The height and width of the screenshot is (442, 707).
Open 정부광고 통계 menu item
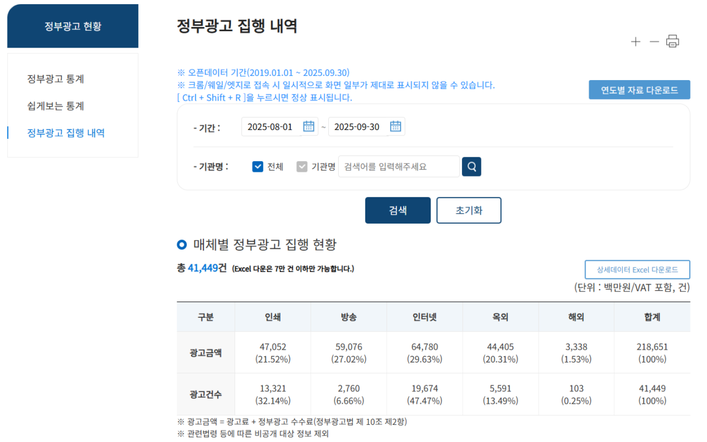55,79
